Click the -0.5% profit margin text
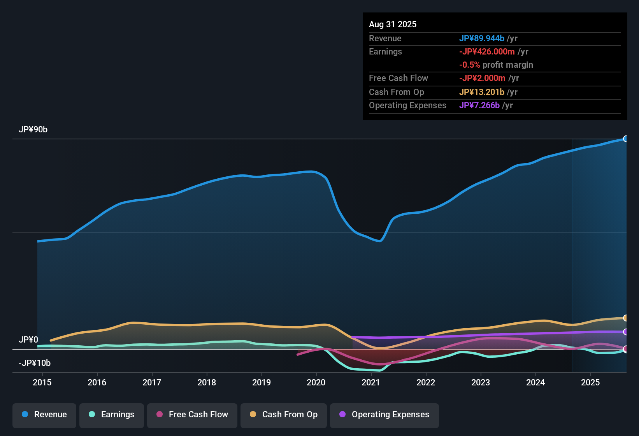This screenshot has width=639, height=436. 497,65
